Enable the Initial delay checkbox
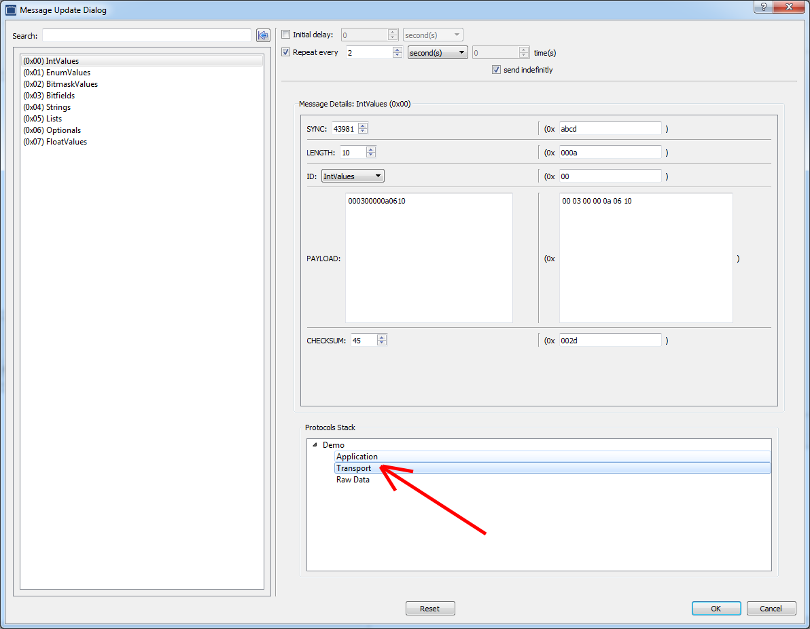The image size is (810, 629). 286,35
